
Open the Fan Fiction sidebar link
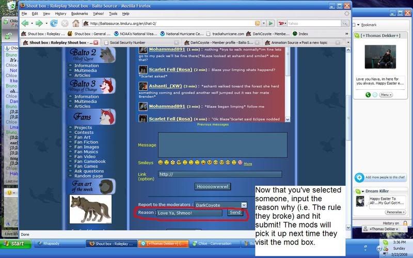[x=86, y=142]
